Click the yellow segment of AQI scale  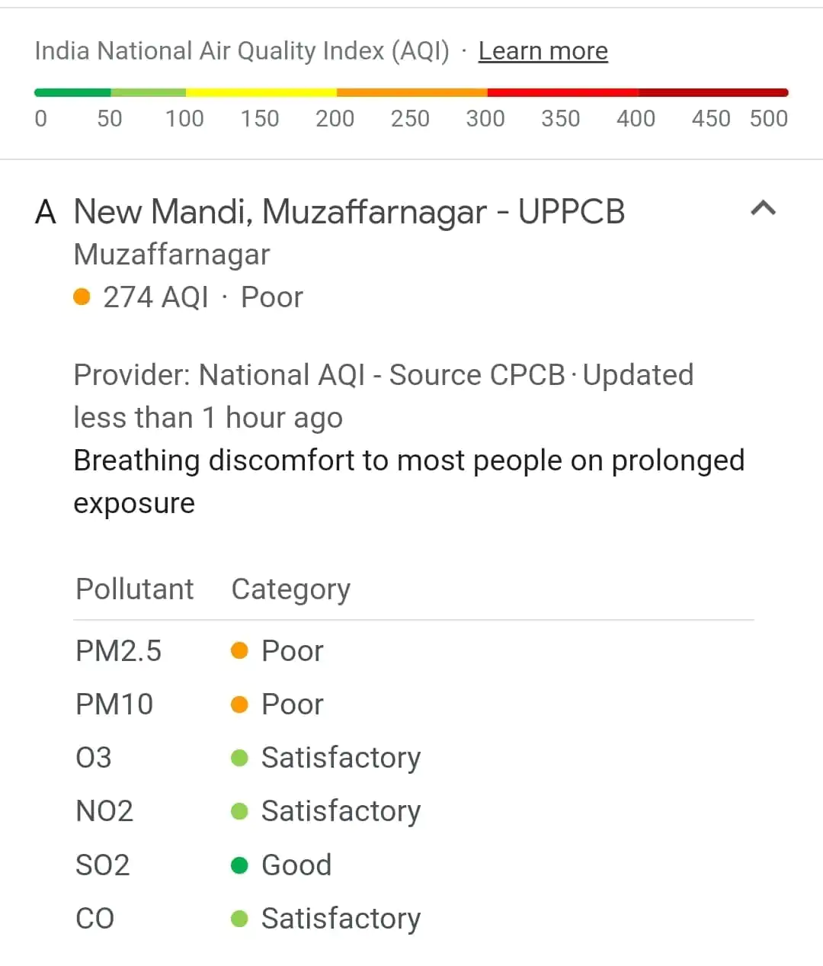[x=261, y=92]
